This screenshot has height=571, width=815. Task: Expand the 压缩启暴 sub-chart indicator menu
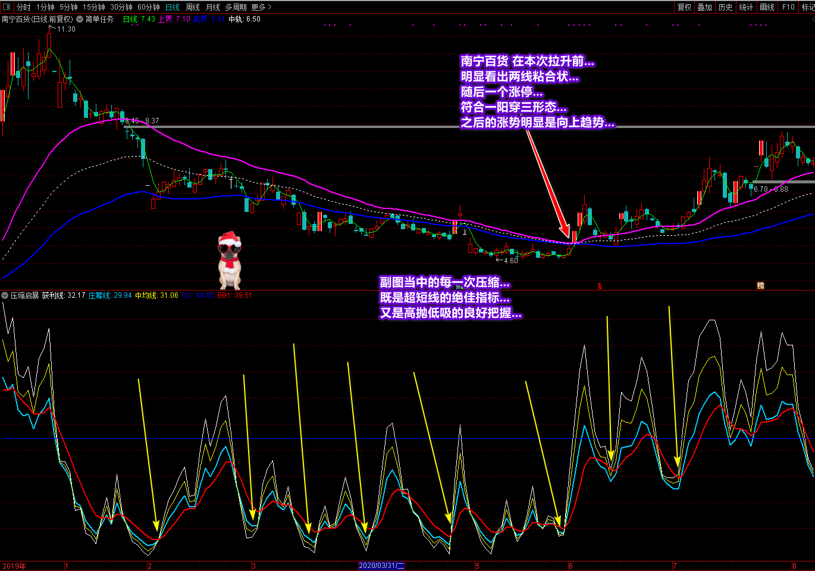coord(5,295)
